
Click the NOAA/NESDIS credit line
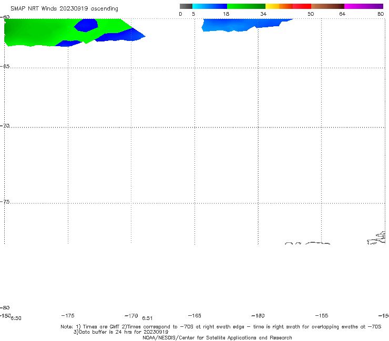tap(217, 337)
